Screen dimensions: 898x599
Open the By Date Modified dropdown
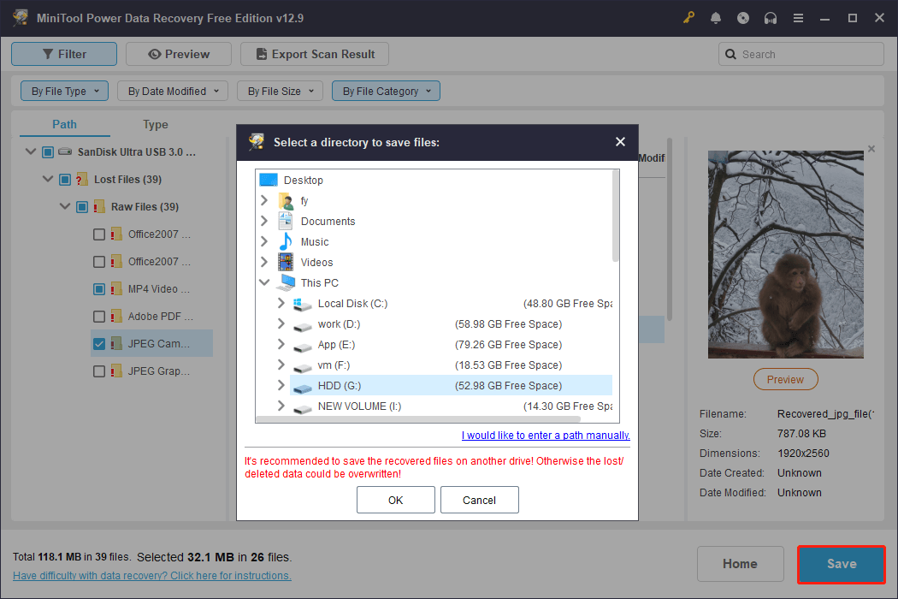pos(173,92)
